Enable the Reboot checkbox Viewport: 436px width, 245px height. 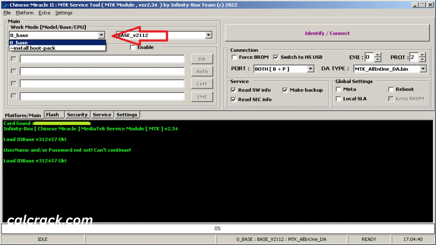tap(391, 89)
